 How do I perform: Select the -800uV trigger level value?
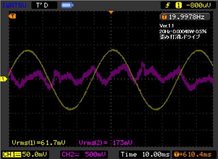199,5
